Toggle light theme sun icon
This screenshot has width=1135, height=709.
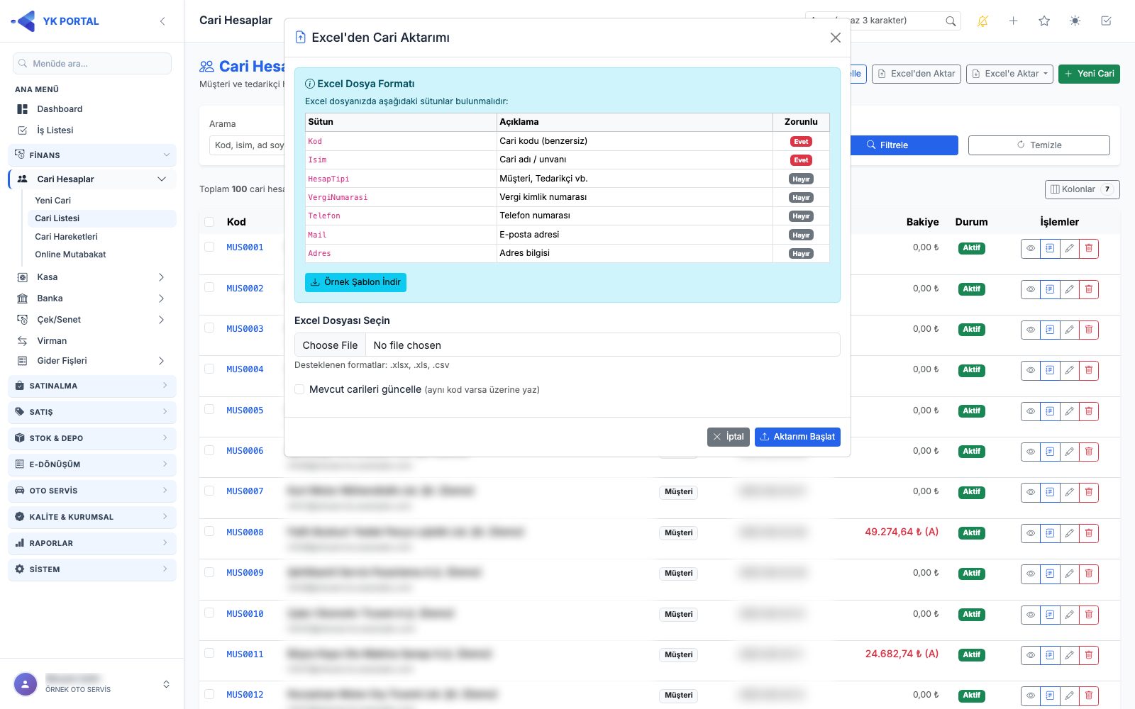(x=1075, y=21)
